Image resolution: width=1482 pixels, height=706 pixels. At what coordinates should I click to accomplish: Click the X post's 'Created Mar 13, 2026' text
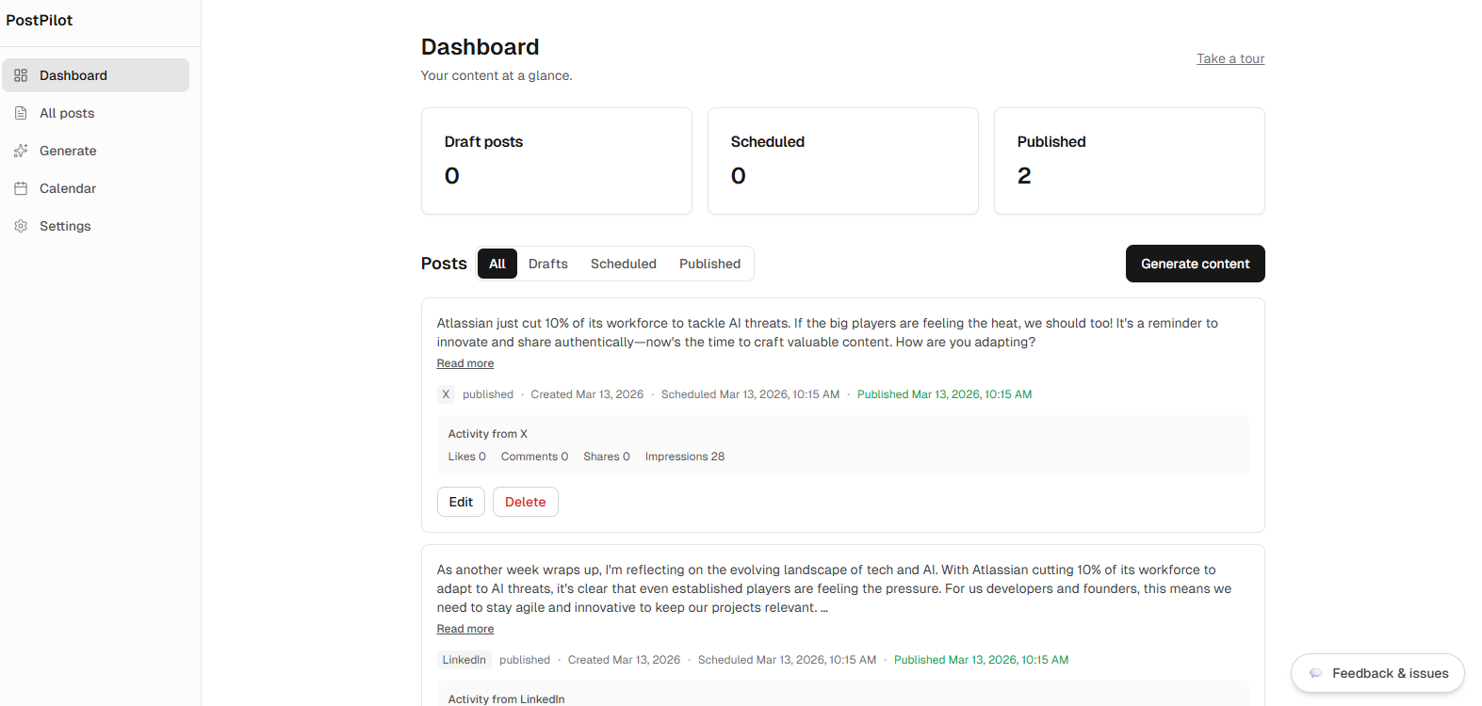[x=587, y=394]
